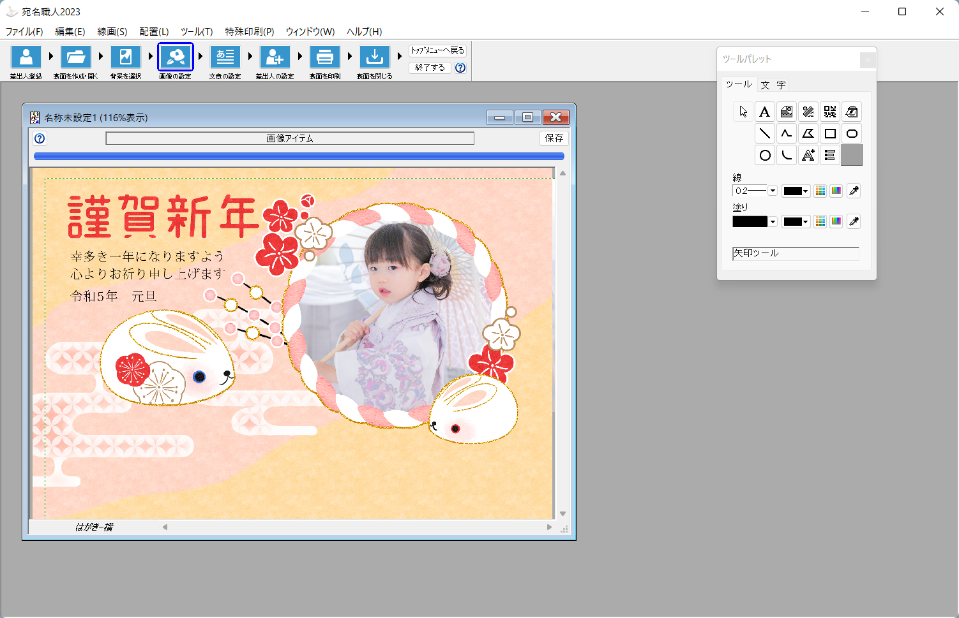
Task: Select the text tool (A) in tool palette
Action: pyautogui.click(x=764, y=112)
